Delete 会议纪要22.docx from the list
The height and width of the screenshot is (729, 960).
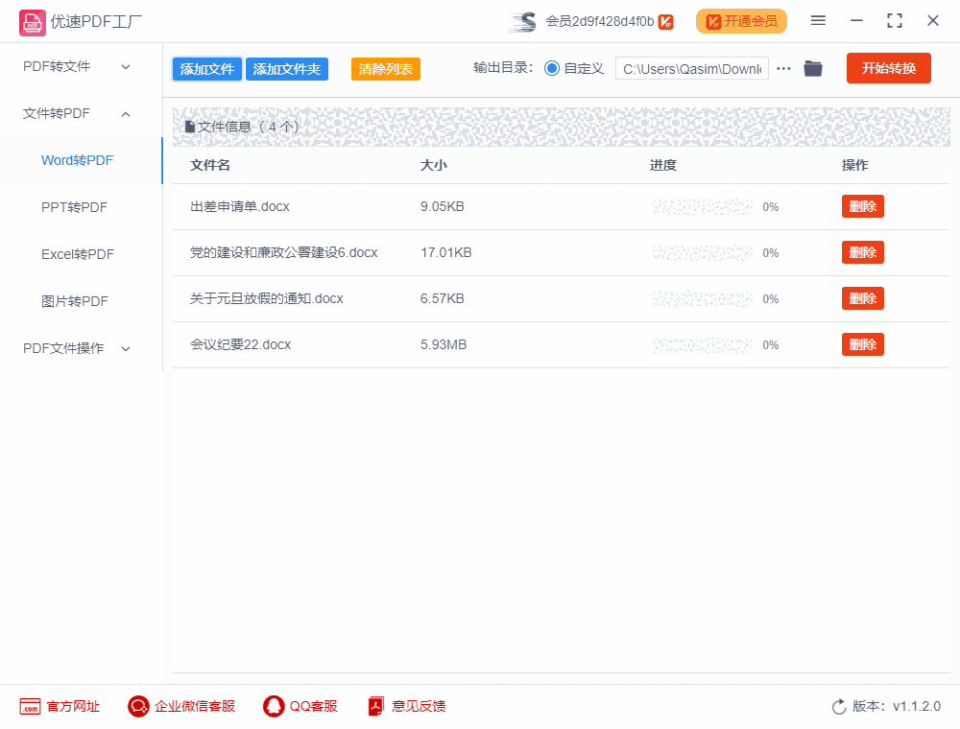862,344
